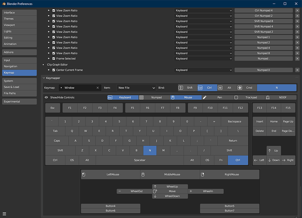Toggle Mouse visibility in Show/Hide Controls
The width and height of the screenshot is (302, 218).
[x=186, y=98]
